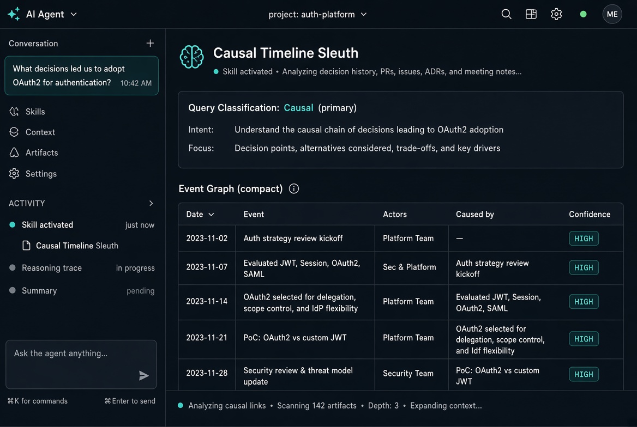The width and height of the screenshot is (637, 427).
Task: Click the Analyzing causal links status text
Action: pos(227,406)
